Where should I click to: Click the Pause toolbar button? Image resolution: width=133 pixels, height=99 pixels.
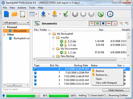click(x=75, y=14)
